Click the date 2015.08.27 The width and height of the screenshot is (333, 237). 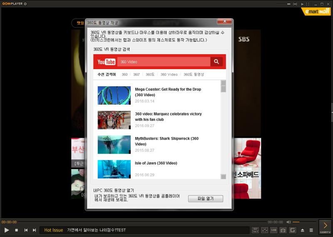(x=144, y=150)
